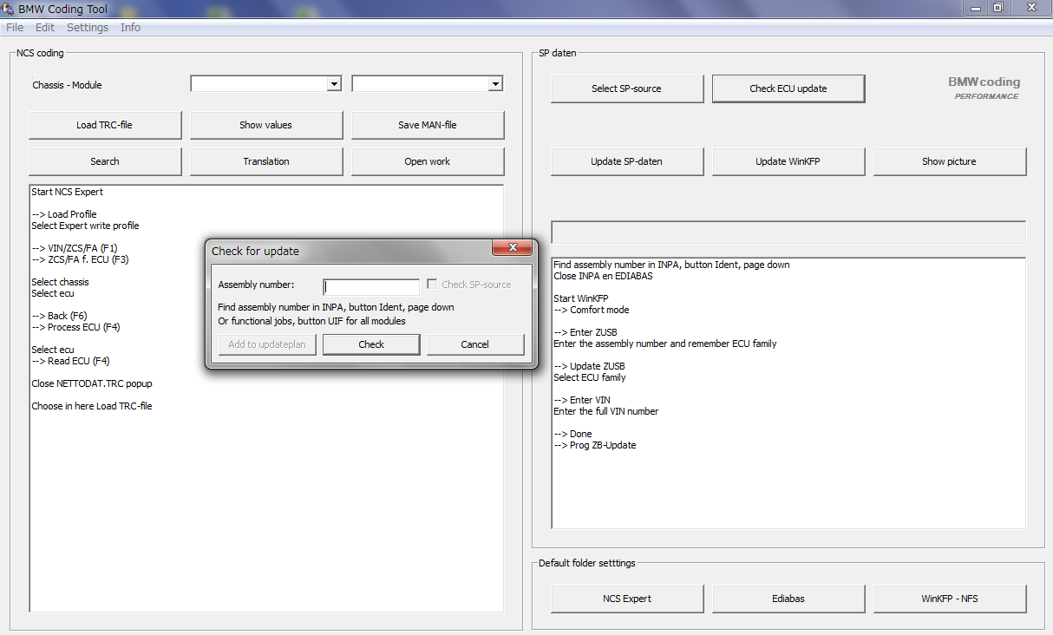Image resolution: width=1053 pixels, height=635 pixels.
Task: Click the Show values button
Action: tap(266, 125)
